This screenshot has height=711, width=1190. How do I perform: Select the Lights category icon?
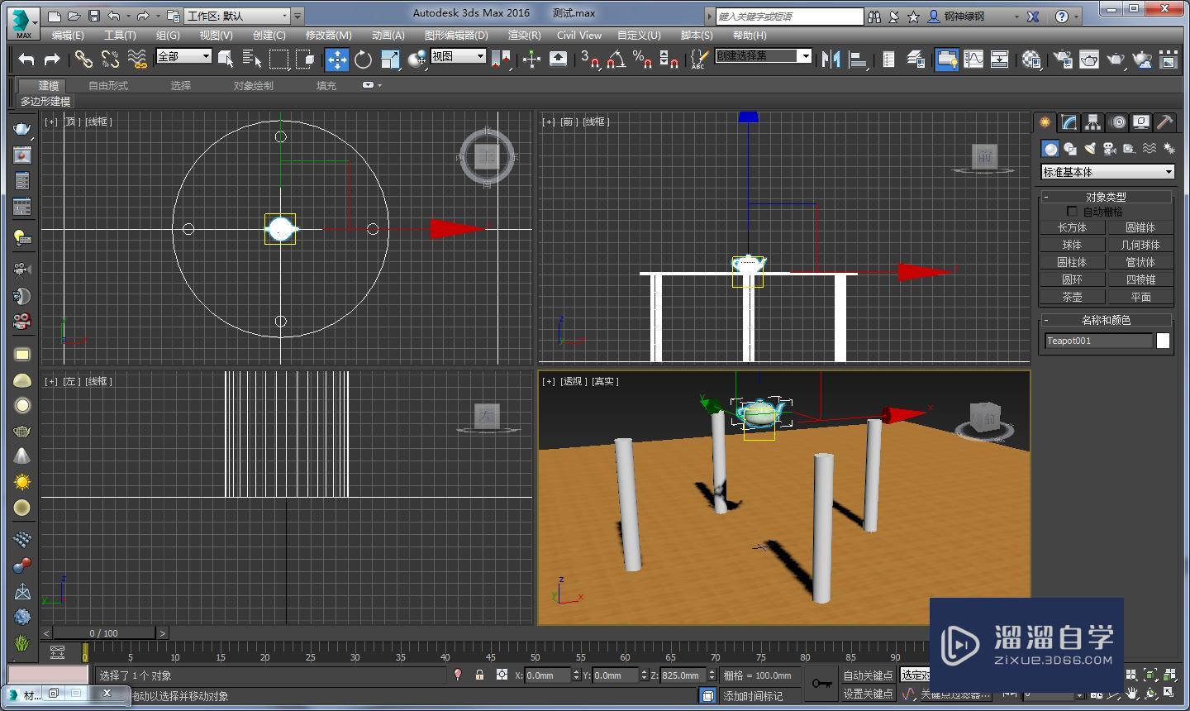(1090, 149)
